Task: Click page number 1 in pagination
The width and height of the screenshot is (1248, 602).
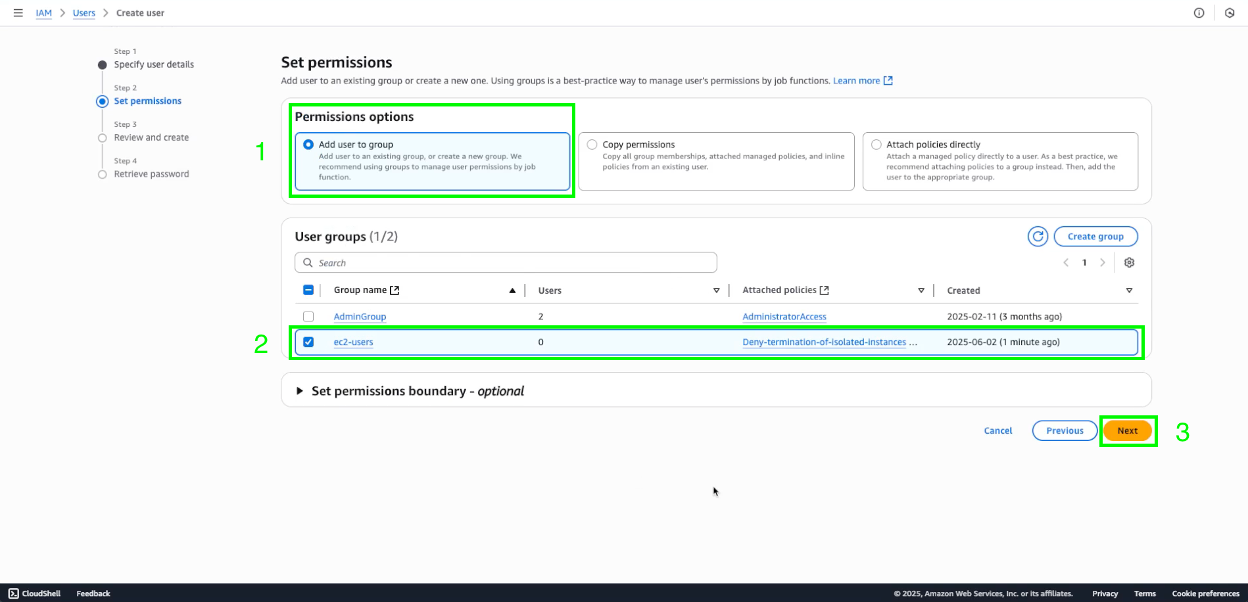Action: click(x=1084, y=262)
